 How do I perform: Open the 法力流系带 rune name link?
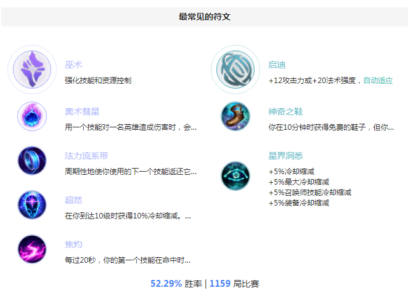[x=86, y=156]
